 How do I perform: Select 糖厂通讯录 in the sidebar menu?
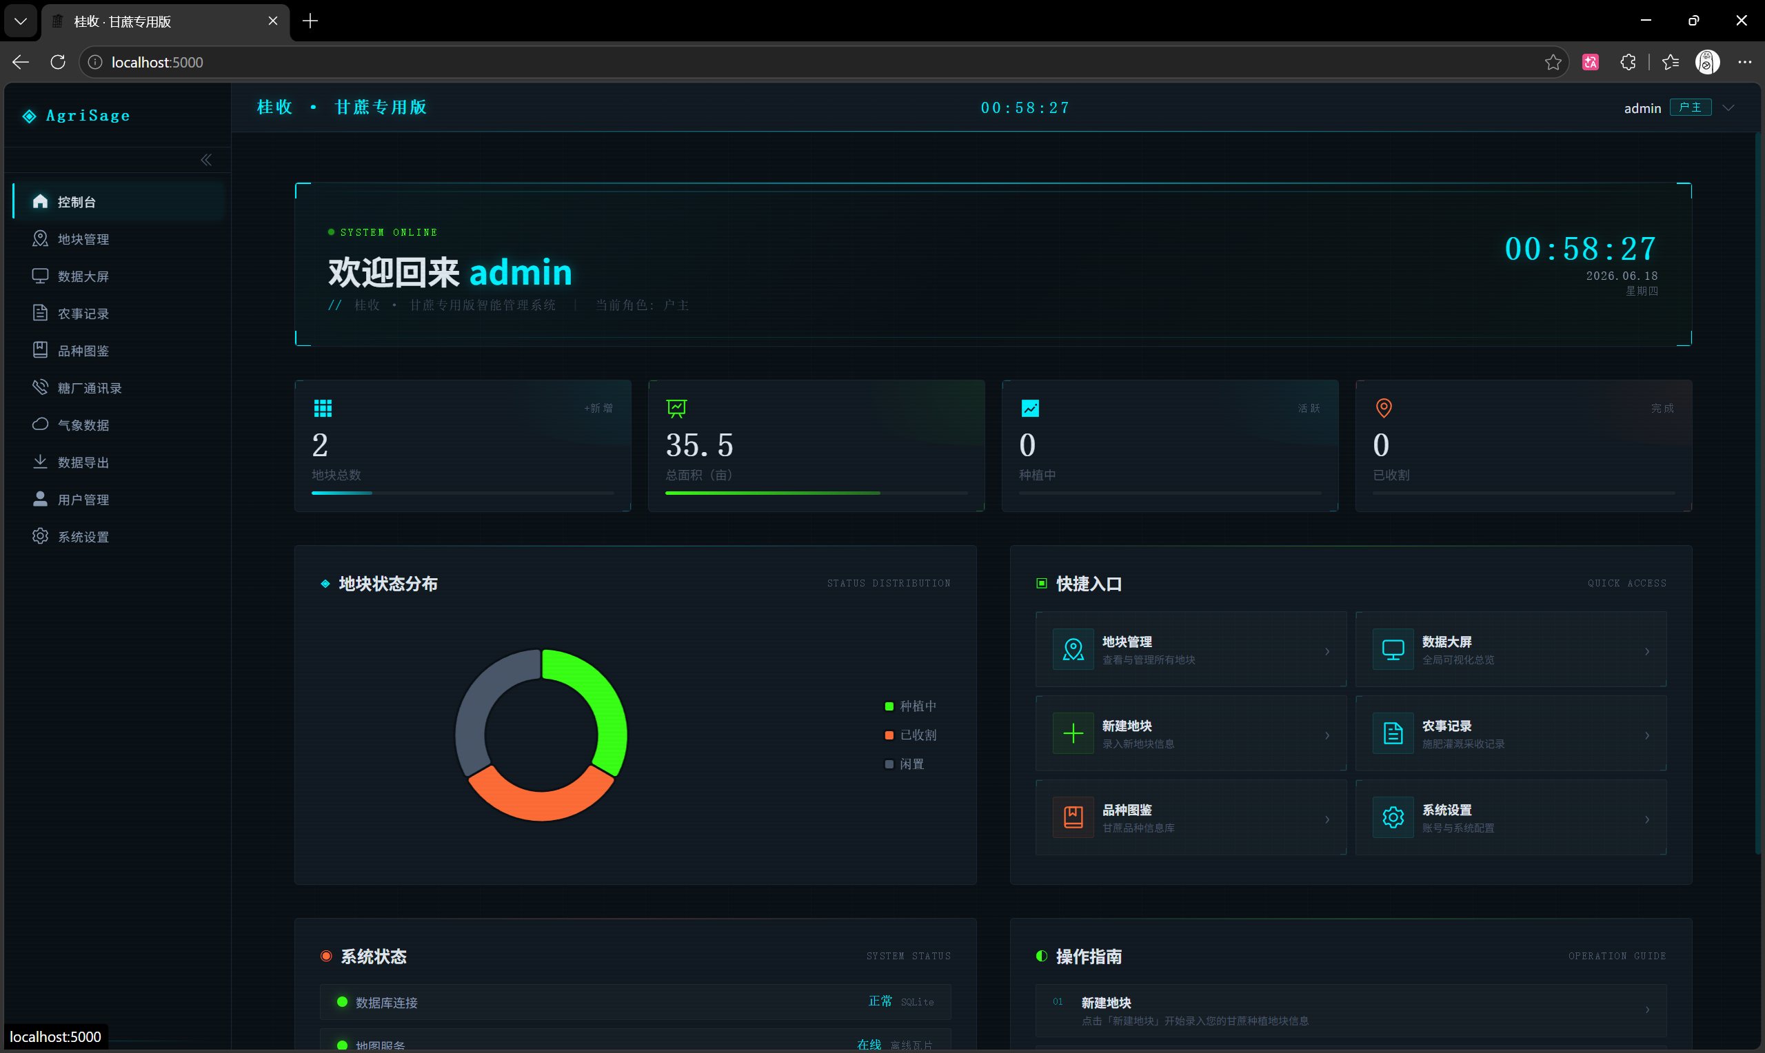coord(119,388)
